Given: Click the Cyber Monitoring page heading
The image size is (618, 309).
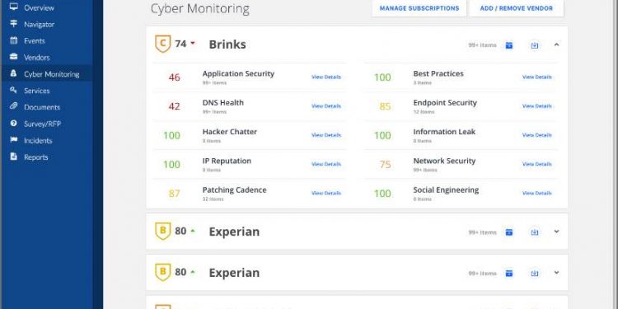Looking at the screenshot, I should pyautogui.click(x=200, y=9).
